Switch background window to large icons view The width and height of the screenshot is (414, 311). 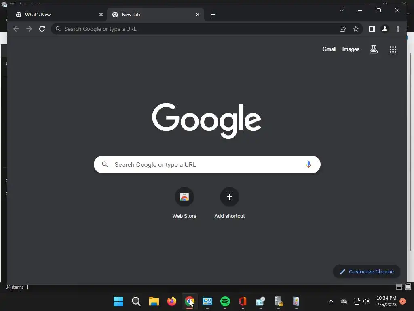click(408, 287)
